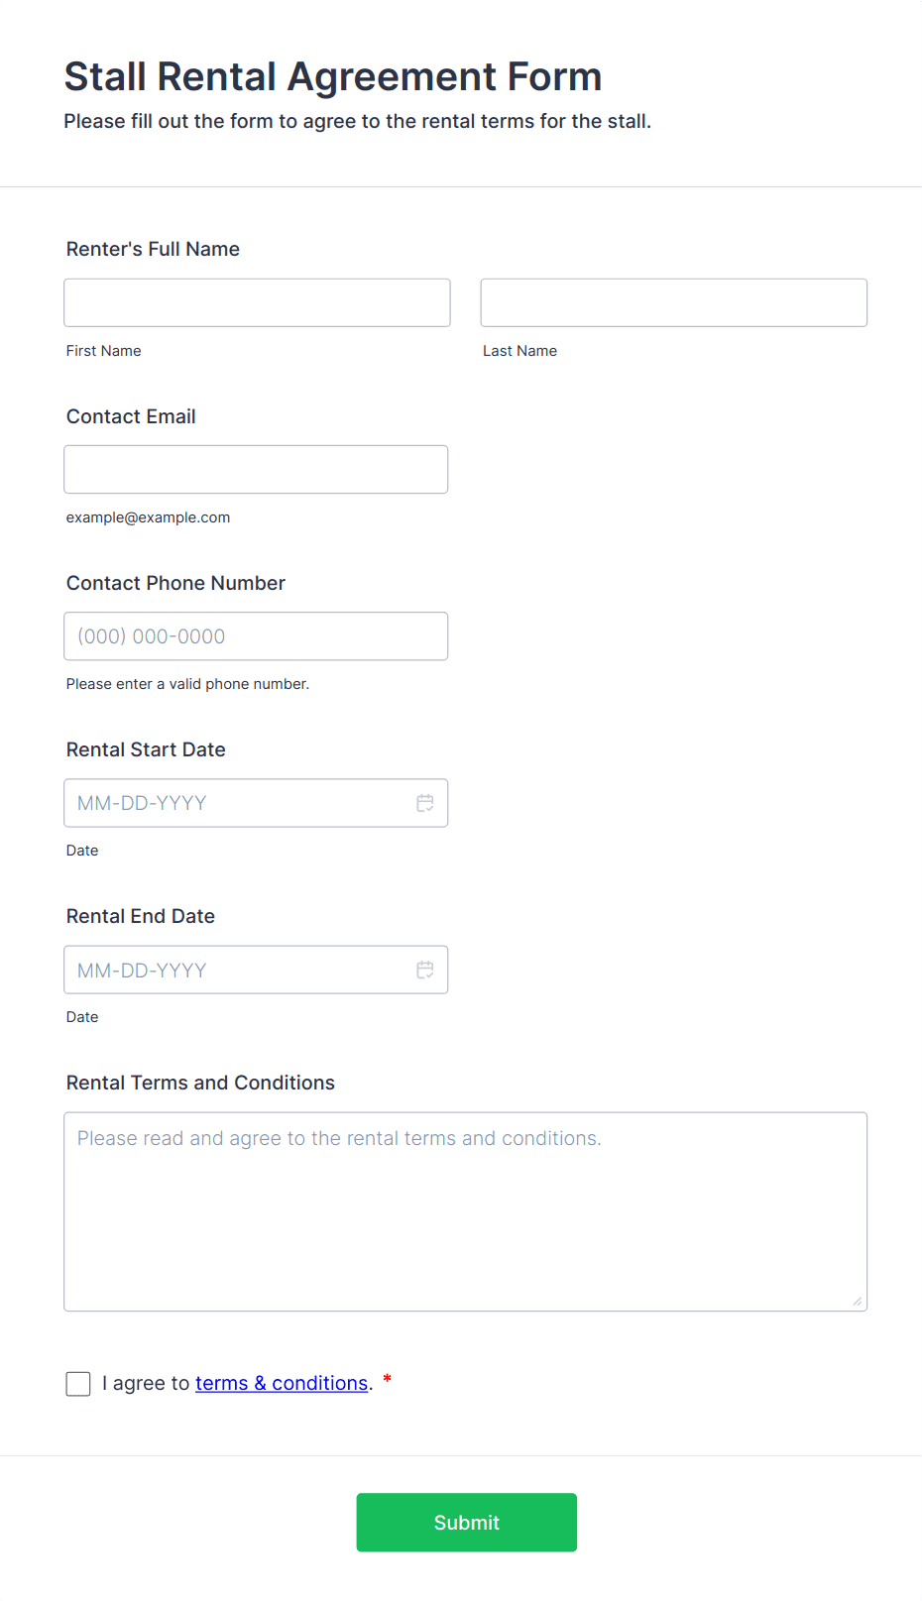Click the "Renter's Full Name" label text
Image resolution: width=922 pixels, height=1601 pixels.
[x=153, y=249]
